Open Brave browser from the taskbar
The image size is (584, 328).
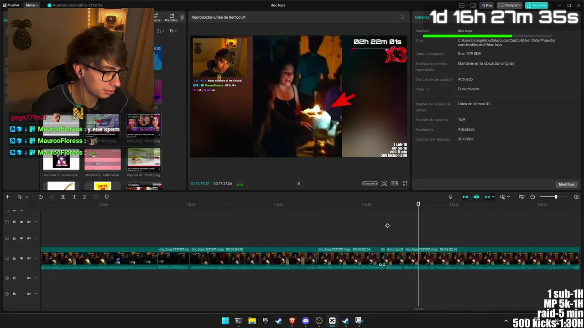(292, 321)
